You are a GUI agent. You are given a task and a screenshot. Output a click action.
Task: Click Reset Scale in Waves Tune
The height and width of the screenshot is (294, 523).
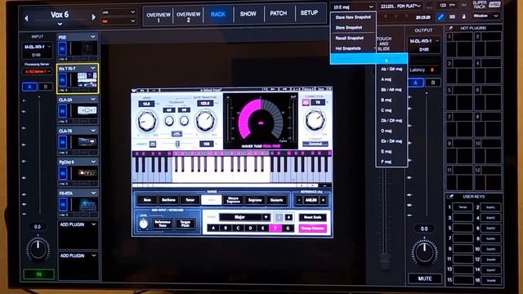pyautogui.click(x=312, y=217)
